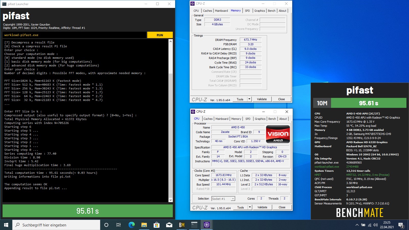
Task: Select Memory tab in upper CPU-Z window
Action: coord(236,10)
